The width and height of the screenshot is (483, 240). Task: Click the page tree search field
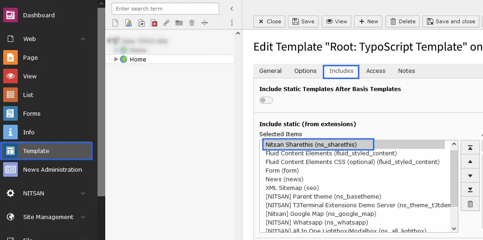(165, 9)
